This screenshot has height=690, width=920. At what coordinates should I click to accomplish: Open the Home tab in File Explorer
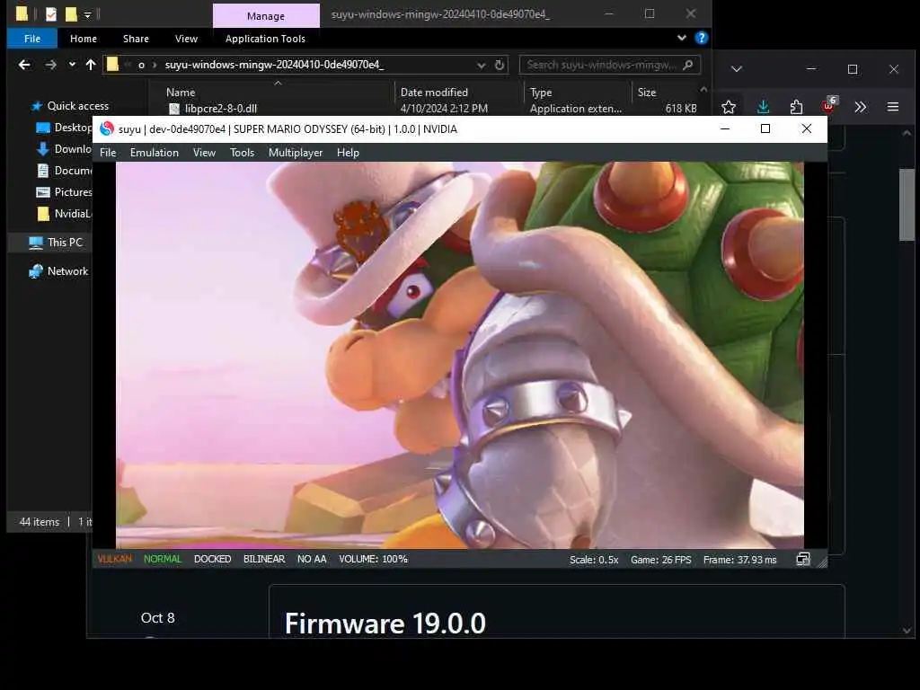tap(84, 39)
